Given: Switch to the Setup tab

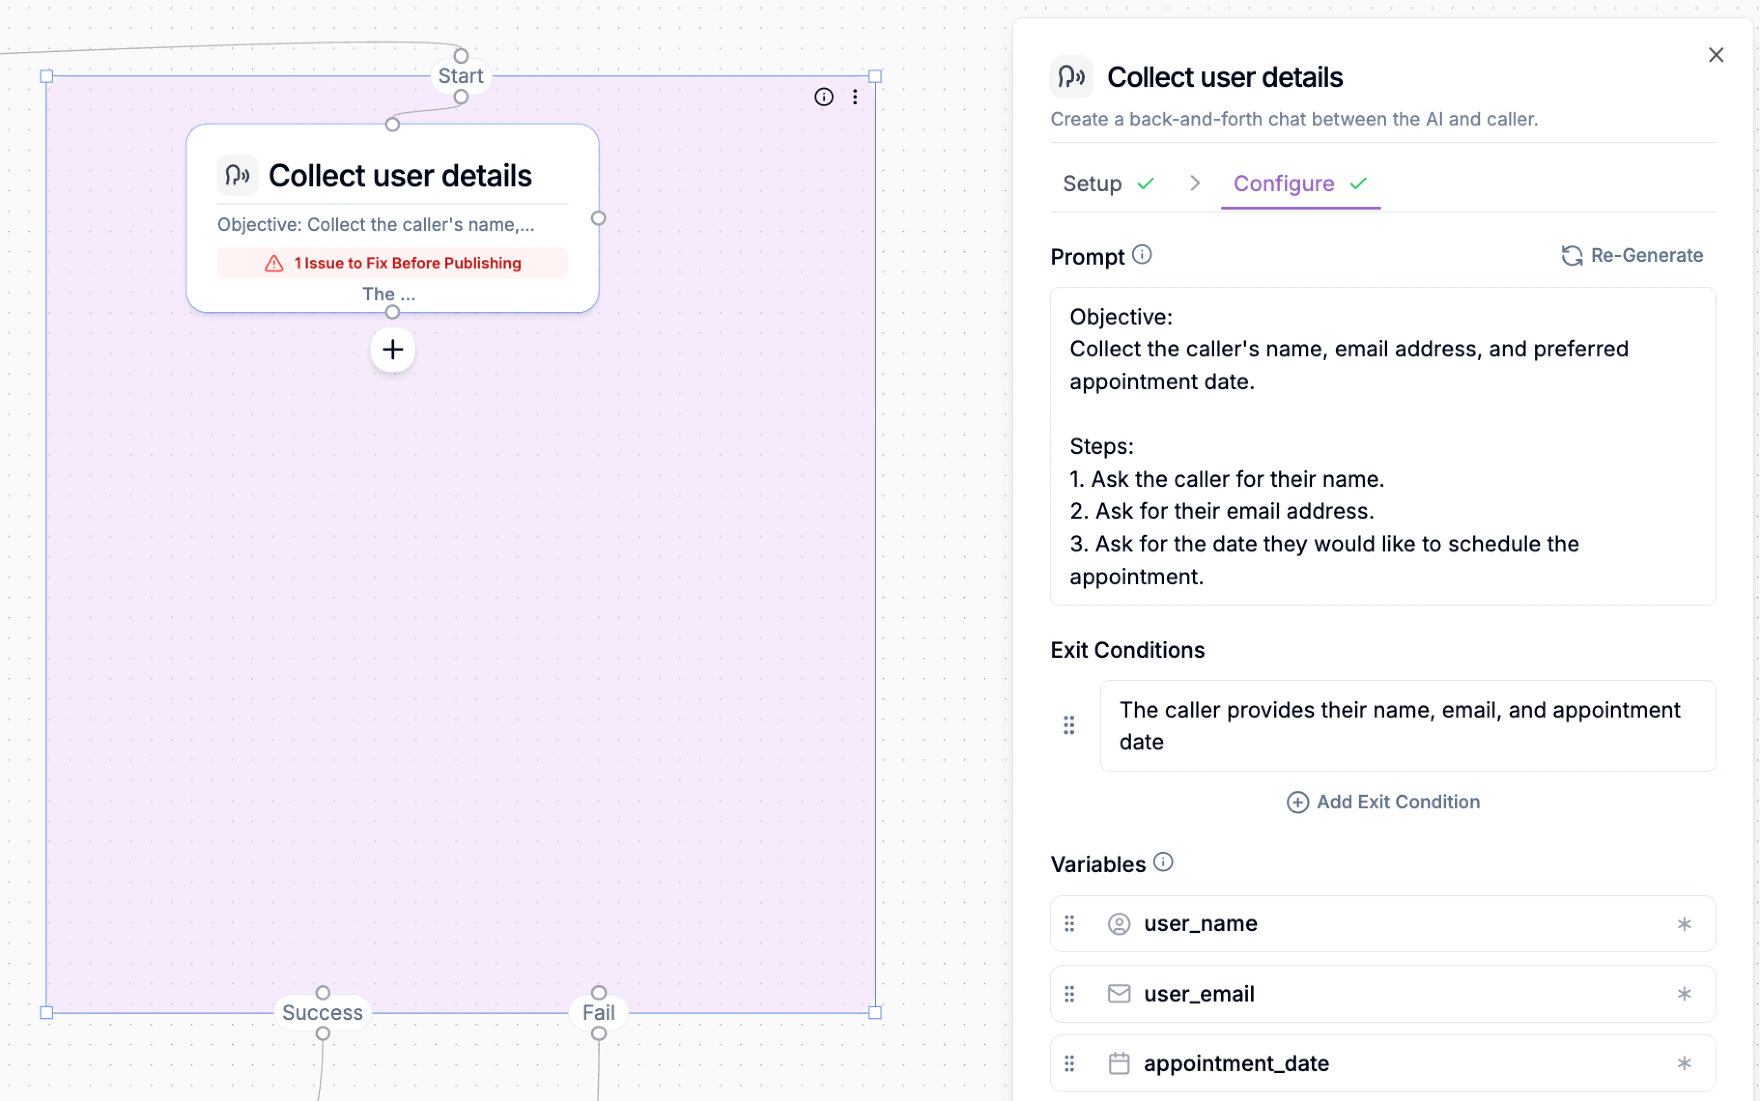Looking at the screenshot, I should point(1092,183).
